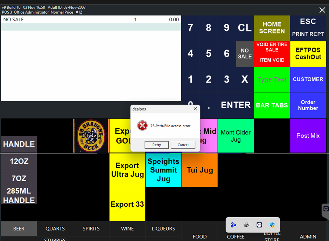Tap the orange Tui Jug tile
The height and width of the screenshot is (241, 329).
click(x=199, y=170)
